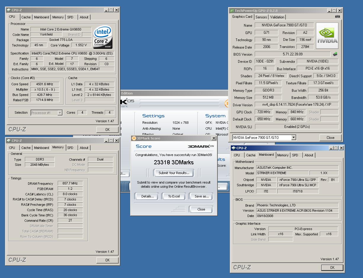Screen dimensions: 363x278
Task: Click the Name field Intel Core 2 Extreme QX9650
Action: [61, 29]
